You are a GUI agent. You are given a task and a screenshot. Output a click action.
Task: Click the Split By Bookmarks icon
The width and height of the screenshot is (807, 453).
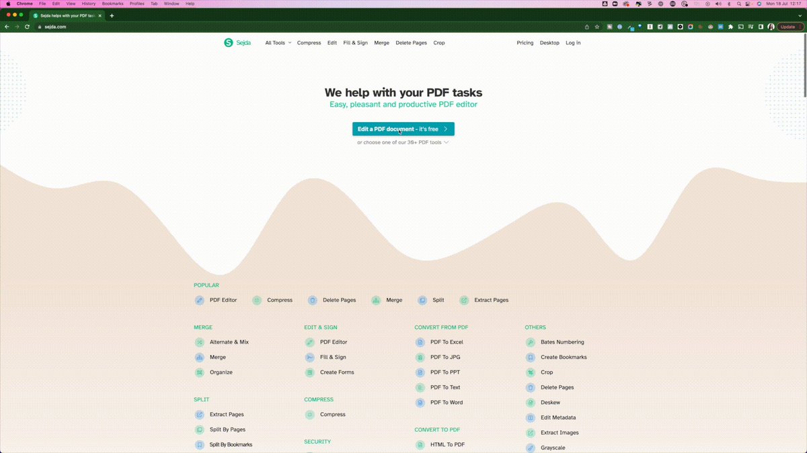point(200,445)
